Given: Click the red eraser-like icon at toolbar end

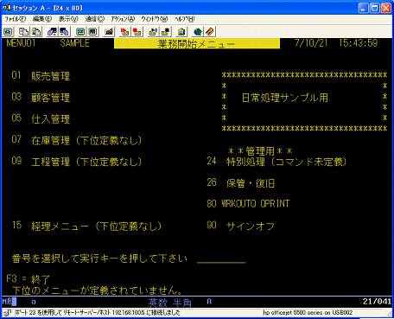Looking at the screenshot, I should point(210,32).
